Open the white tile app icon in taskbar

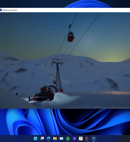(81, 139)
